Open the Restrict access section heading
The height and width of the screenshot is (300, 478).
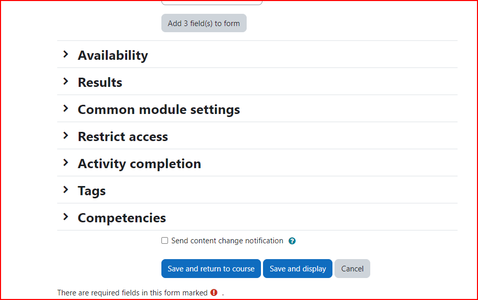pos(123,136)
